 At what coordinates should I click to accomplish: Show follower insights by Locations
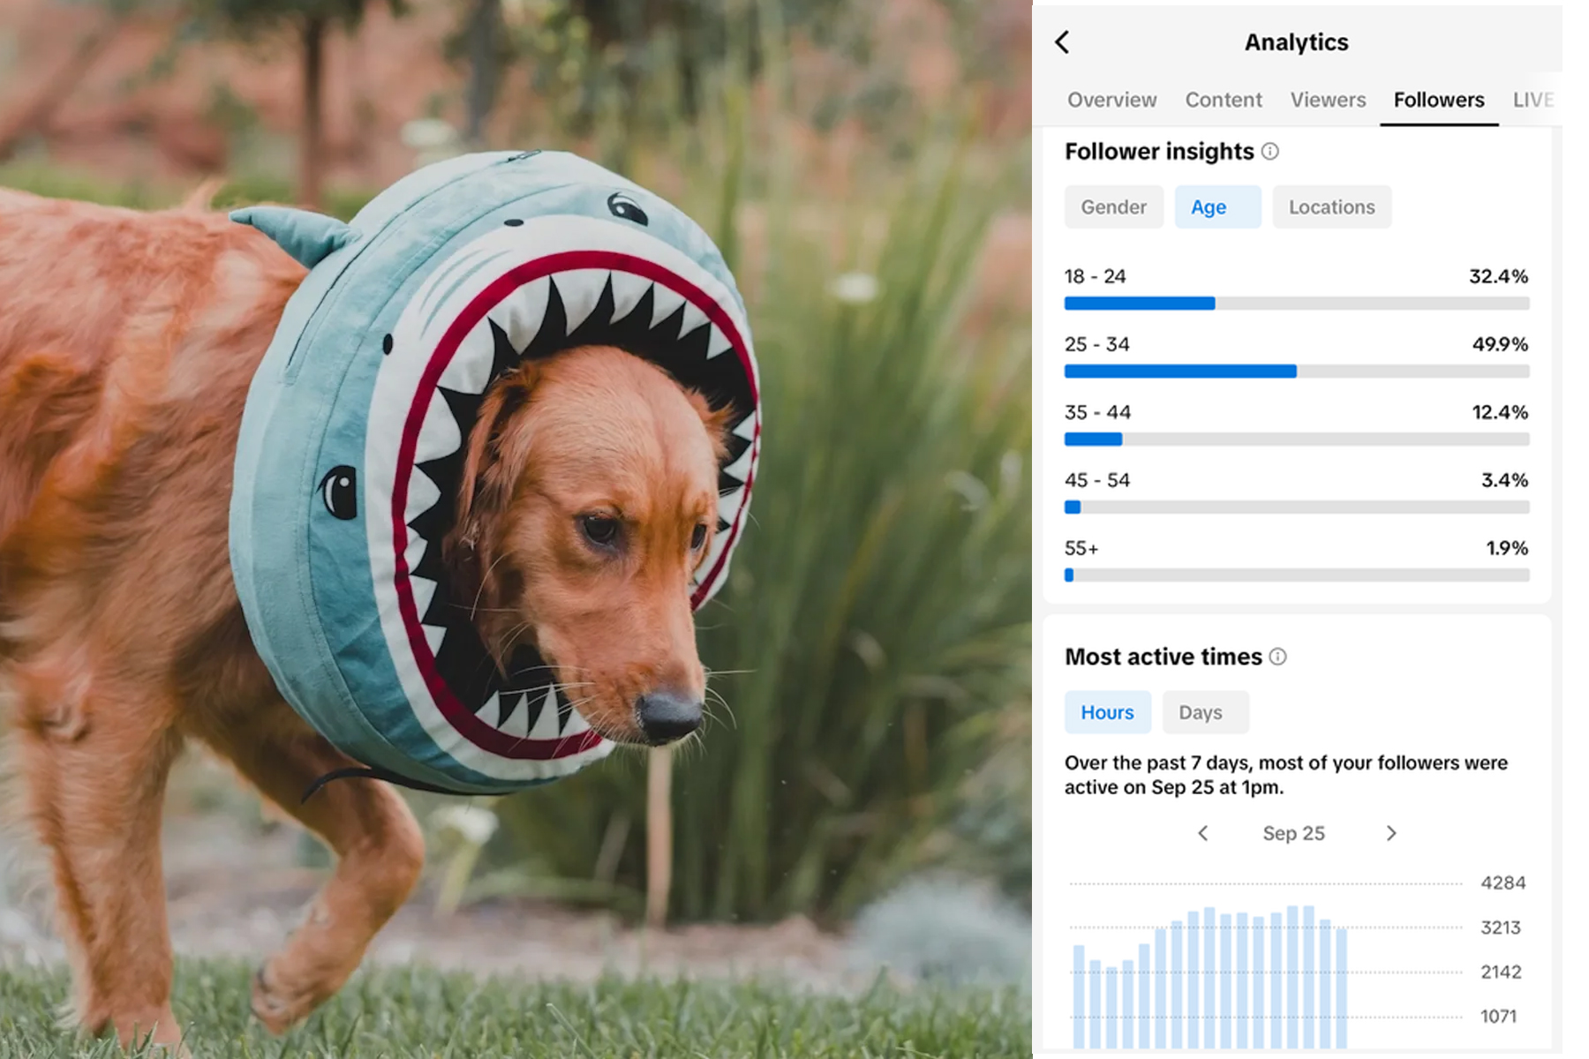(1331, 207)
